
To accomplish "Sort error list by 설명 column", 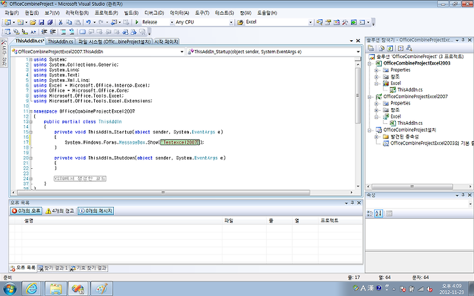I will 122,221.
